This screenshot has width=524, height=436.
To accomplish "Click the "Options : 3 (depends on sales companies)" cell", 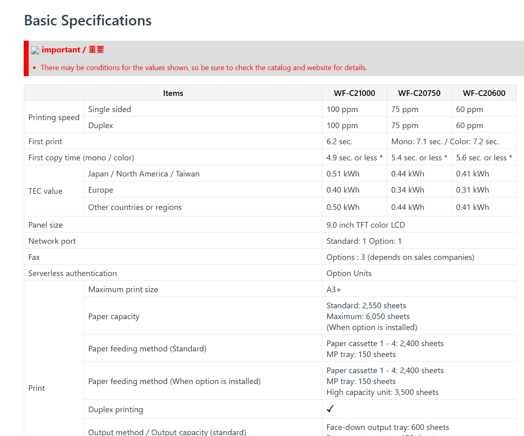I will pyautogui.click(x=400, y=257).
